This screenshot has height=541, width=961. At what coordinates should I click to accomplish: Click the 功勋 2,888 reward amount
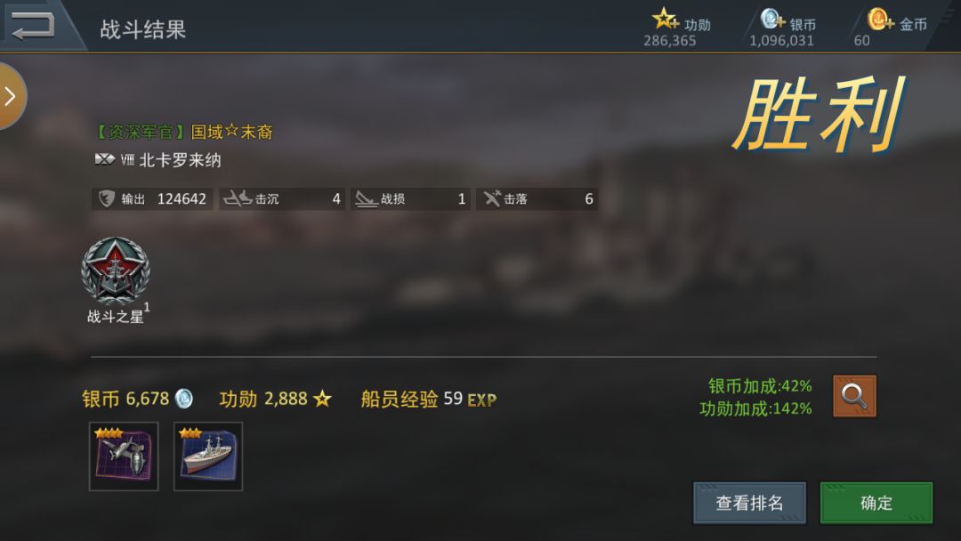275,400
